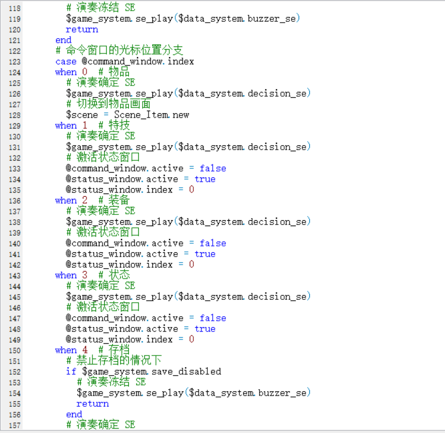The height and width of the screenshot is (433, 445).
Task: Click the comment '# 切换到物品画面'
Action: click(108, 104)
